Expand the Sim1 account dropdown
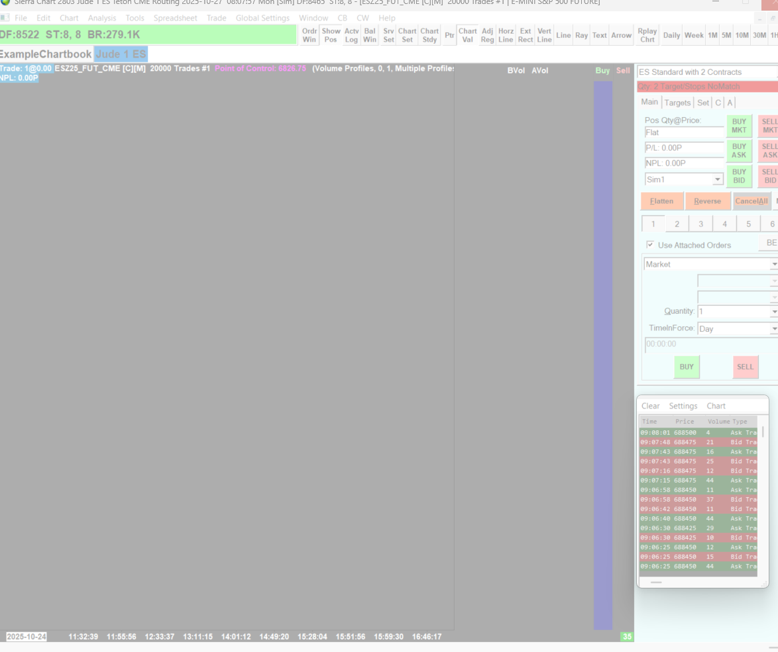 [x=718, y=179]
